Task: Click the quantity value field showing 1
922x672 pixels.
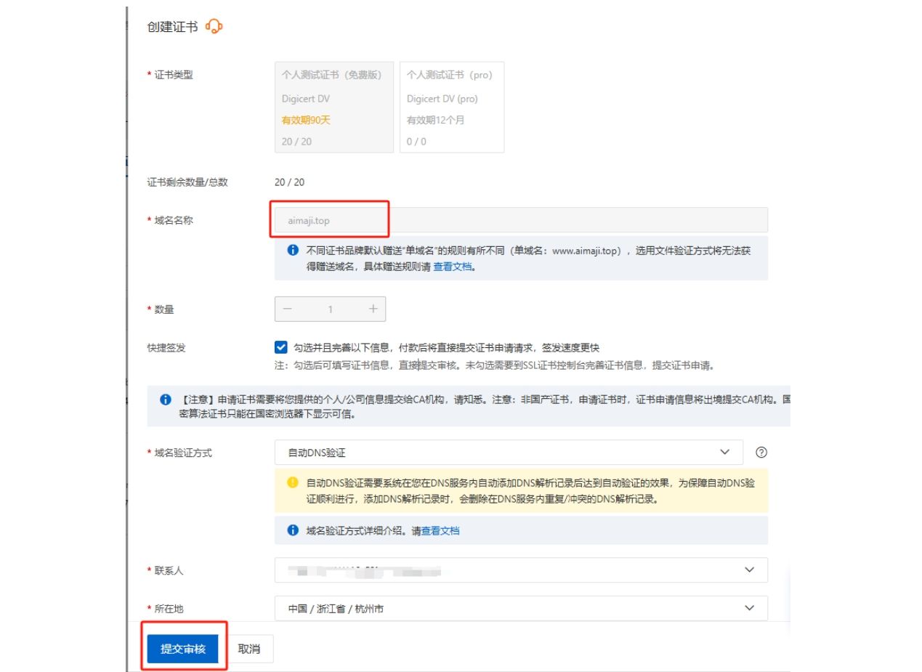Action: tap(330, 309)
